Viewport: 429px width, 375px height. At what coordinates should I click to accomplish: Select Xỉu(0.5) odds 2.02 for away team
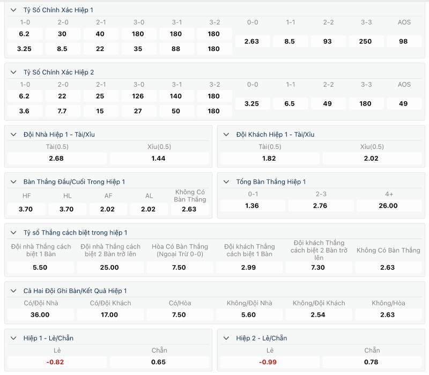[x=372, y=158]
